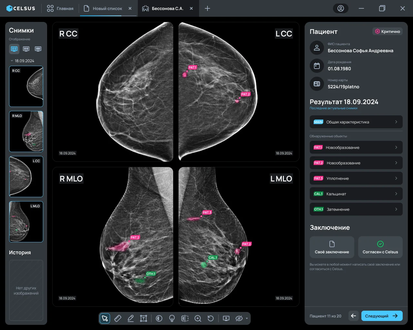Open the contrast half-circle tool

[159, 318]
